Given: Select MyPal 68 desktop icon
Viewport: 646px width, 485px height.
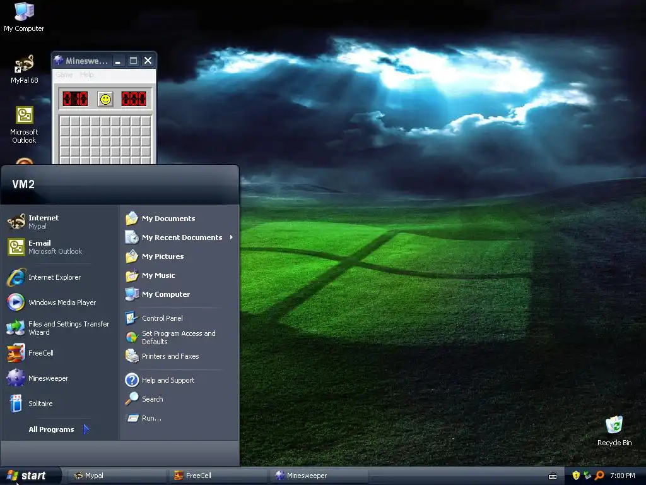Looking at the screenshot, I should point(24,69).
